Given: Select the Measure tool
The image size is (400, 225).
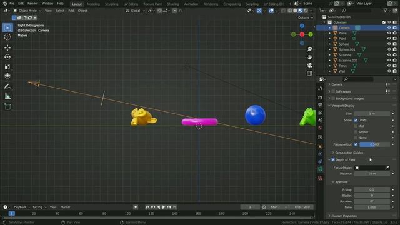Looking at the screenshot, I should [7, 96].
